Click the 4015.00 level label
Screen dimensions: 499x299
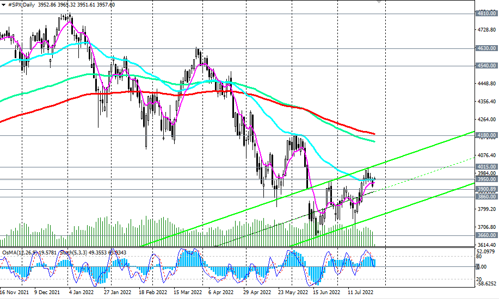[486, 167]
